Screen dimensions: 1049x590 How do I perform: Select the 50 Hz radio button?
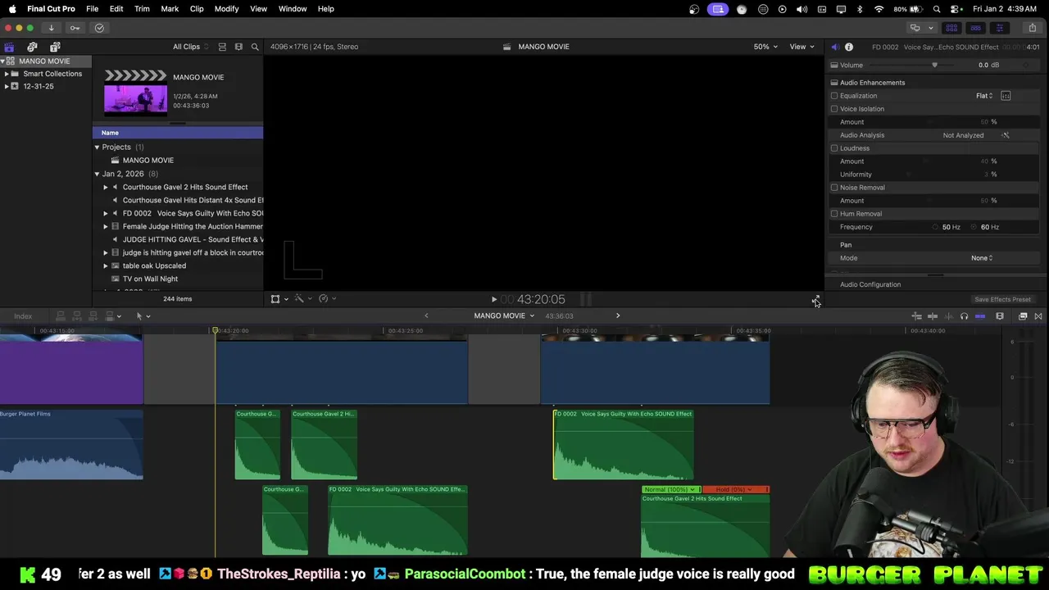(x=936, y=227)
